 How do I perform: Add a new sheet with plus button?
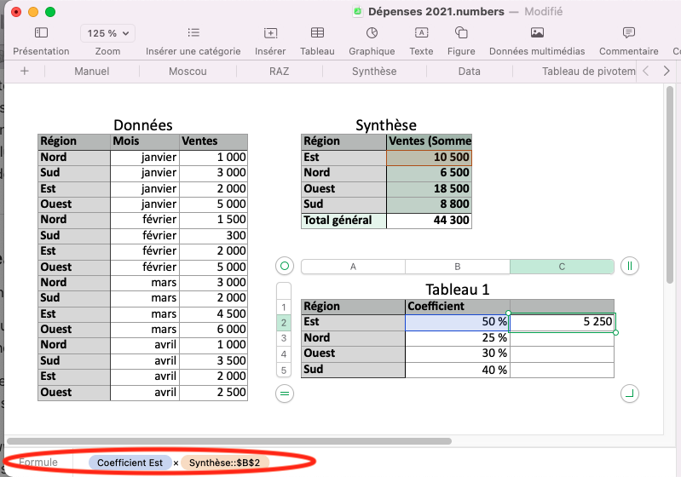coord(24,72)
